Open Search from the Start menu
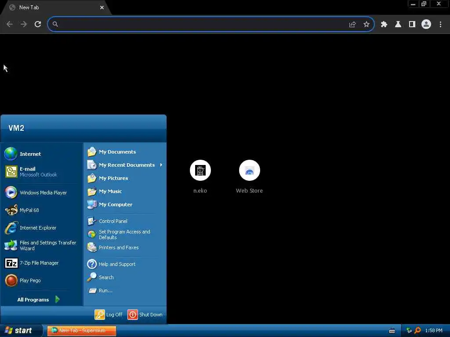 [x=125, y=277]
